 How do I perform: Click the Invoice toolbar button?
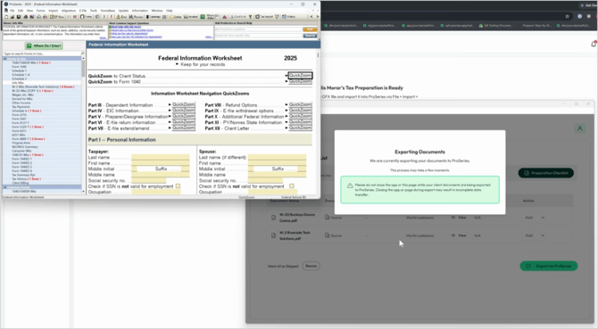tap(190, 17)
